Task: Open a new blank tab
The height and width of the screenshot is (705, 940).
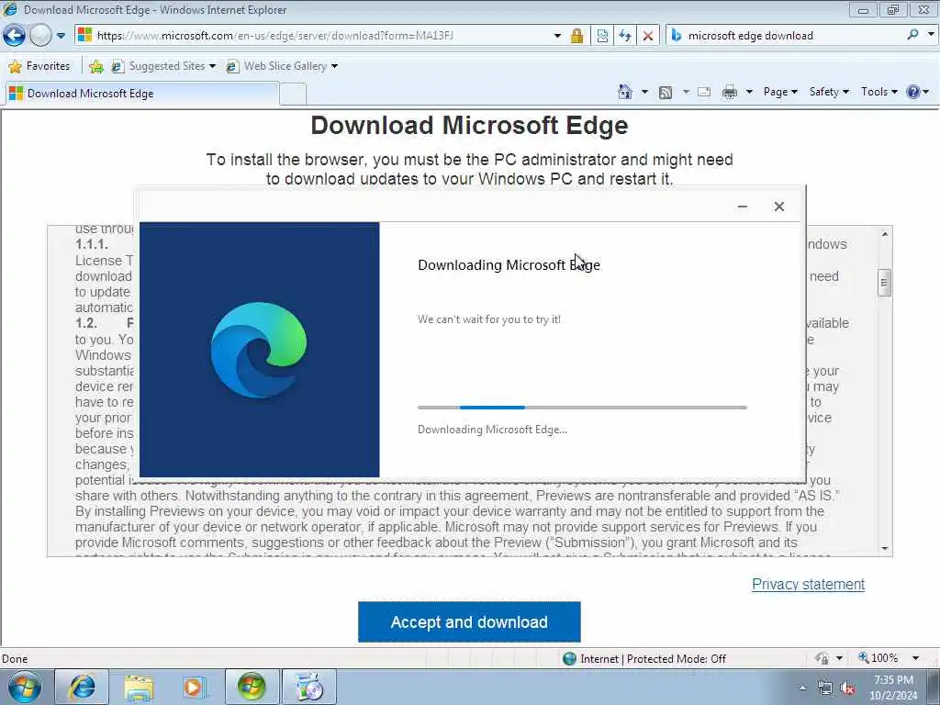Action: (293, 95)
